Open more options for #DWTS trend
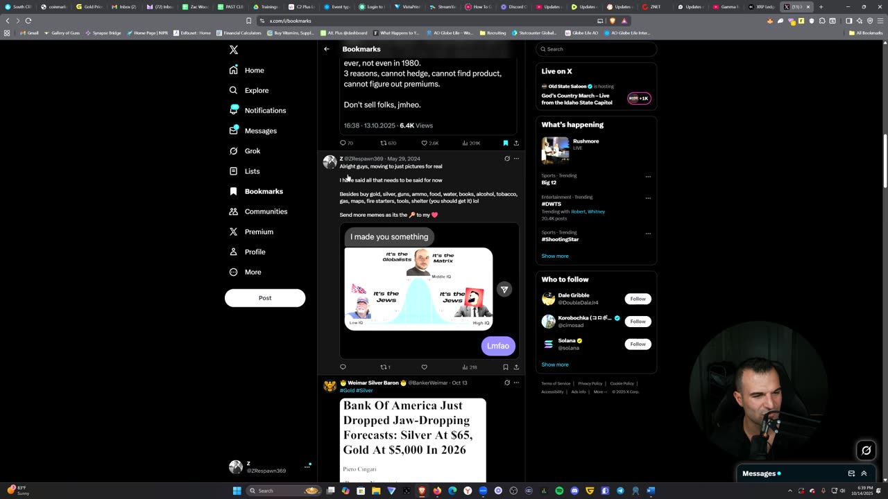The width and height of the screenshot is (888, 499). 648,198
